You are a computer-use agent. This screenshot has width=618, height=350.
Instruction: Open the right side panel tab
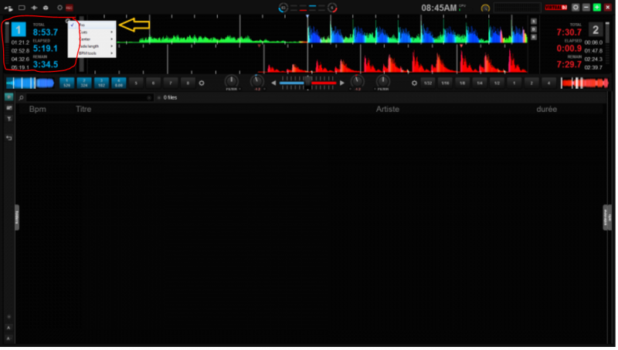pos(607,217)
